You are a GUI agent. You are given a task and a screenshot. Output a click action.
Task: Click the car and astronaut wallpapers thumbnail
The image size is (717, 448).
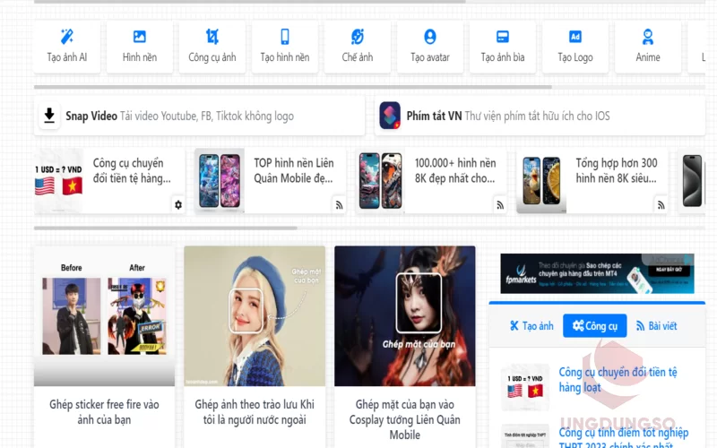click(380, 181)
